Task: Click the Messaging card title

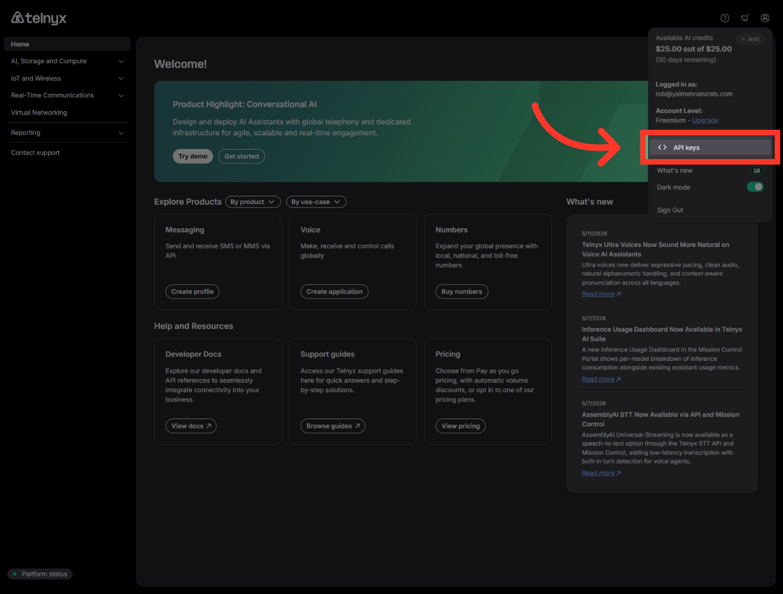Action: pyautogui.click(x=185, y=230)
